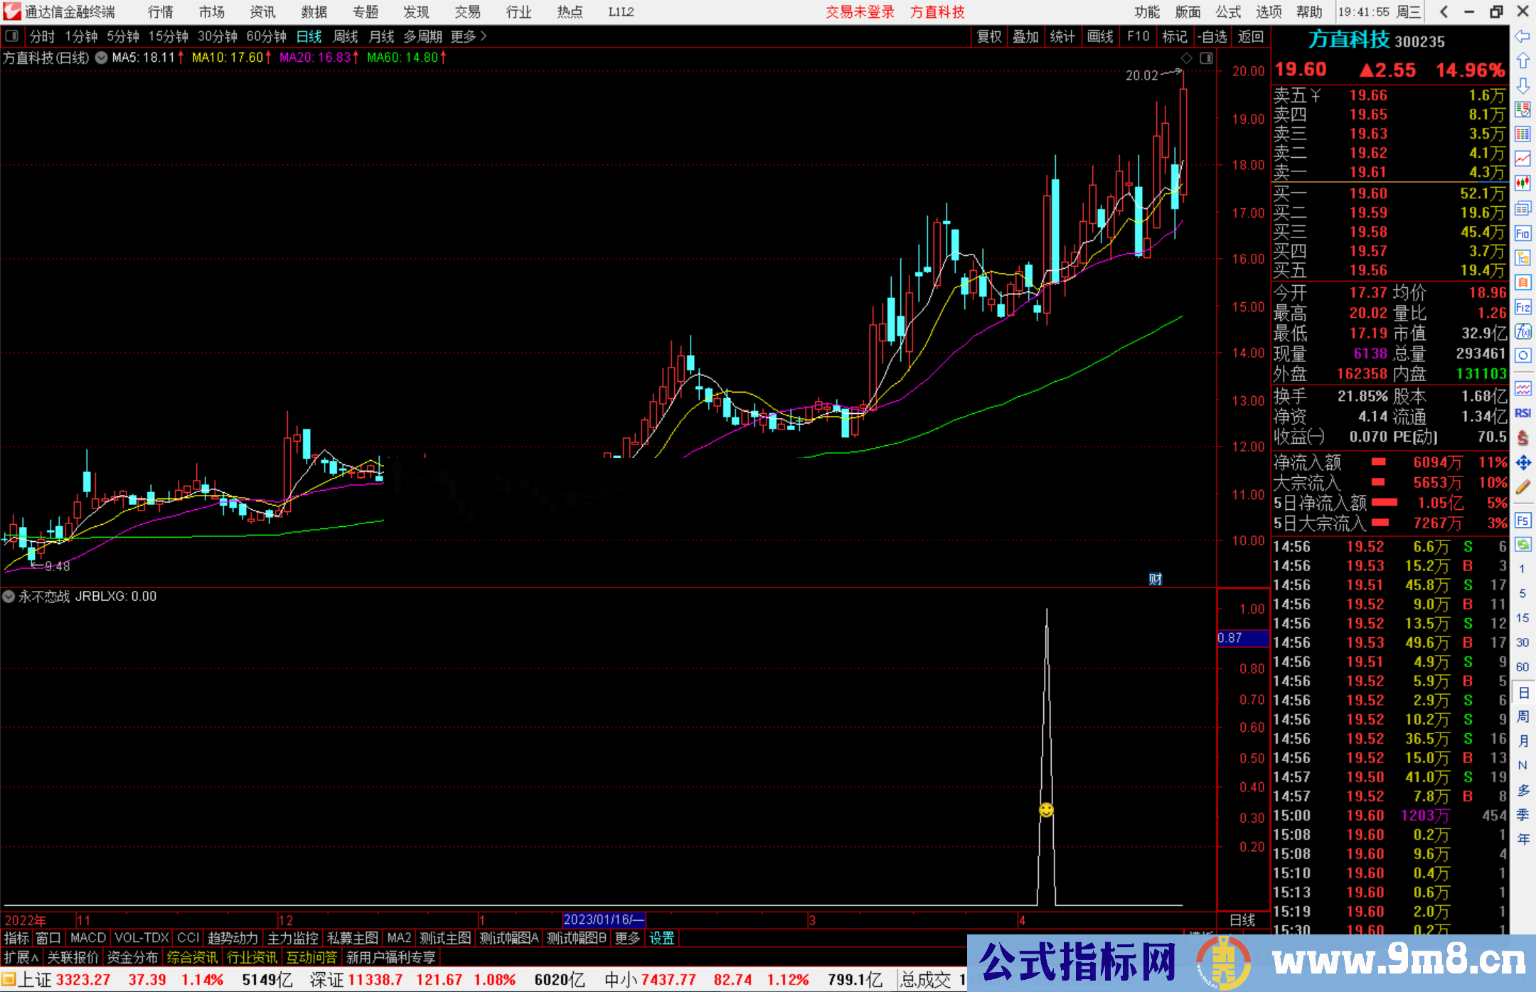1536x992 pixels.
Task: Switch to the MACD indicator tab
Action: [x=87, y=938]
